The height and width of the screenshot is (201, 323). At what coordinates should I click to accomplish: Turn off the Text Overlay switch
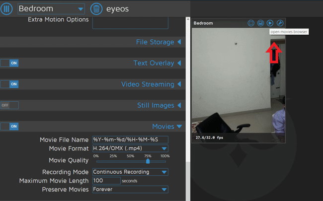pyautogui.click(x=9, y=63)
